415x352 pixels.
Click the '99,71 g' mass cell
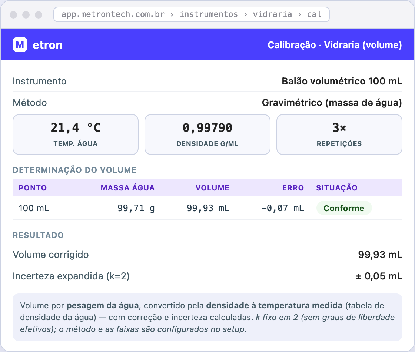click(136, 208)
